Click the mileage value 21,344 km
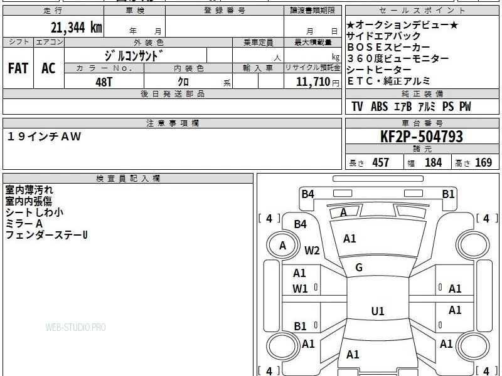This screenshot has height=376, width=502. click(76, 28)
